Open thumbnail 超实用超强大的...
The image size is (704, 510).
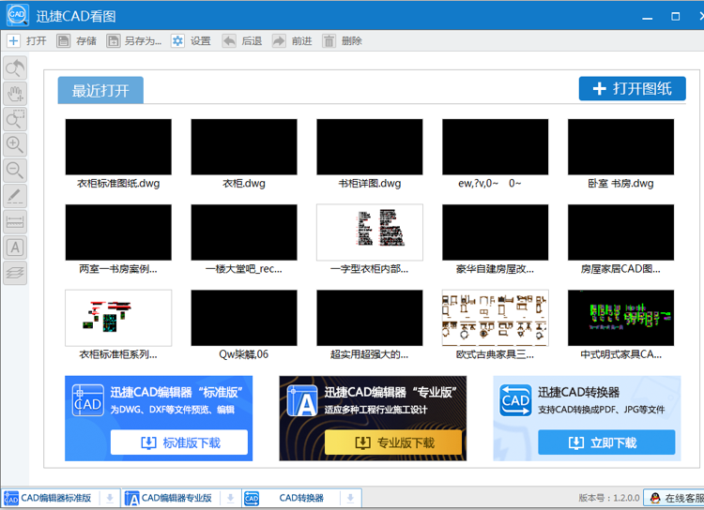pyautogui.click(x=370, y=318)
